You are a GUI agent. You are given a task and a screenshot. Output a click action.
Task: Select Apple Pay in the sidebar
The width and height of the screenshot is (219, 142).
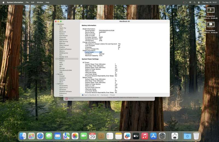point(63,28)
